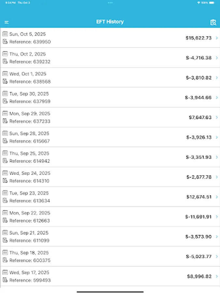
Task: Click the calendar icon beside Tue, Sep 23, 2025
Action: point(5,193)
